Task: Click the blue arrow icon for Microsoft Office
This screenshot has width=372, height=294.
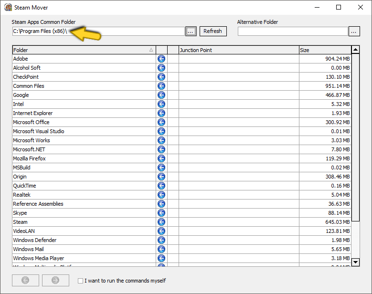Action: (161, 122)
